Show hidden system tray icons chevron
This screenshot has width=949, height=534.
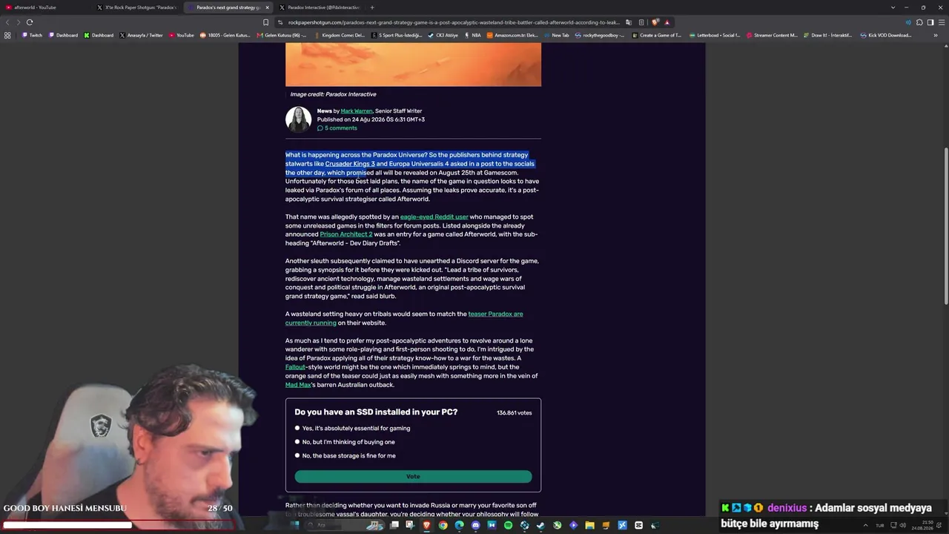point(864,525)
